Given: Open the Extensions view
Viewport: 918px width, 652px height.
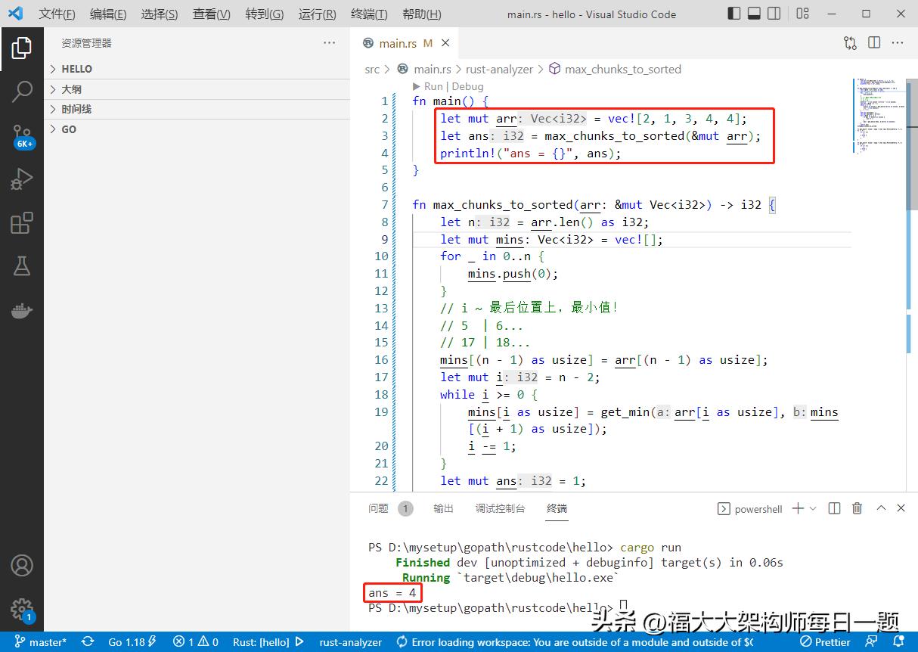Looking at the screenshot, I should coord(22,223).
